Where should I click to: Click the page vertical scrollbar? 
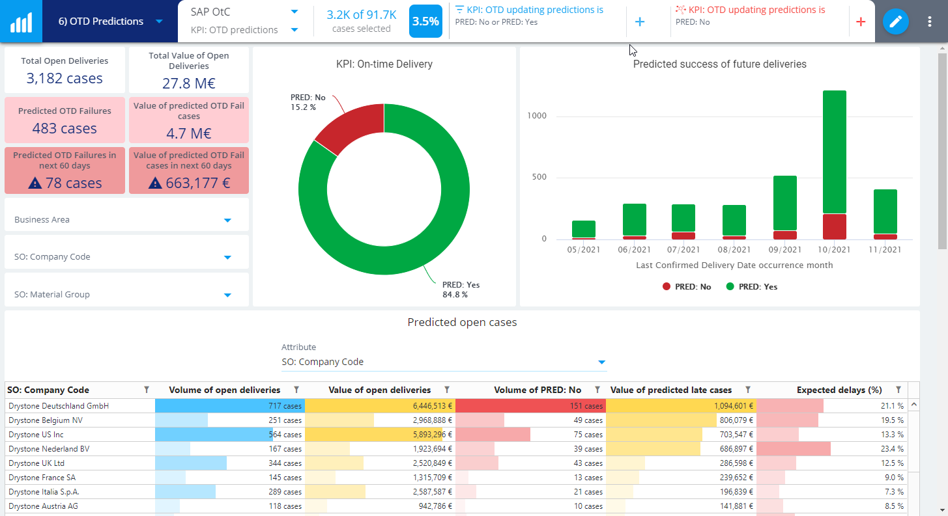tap(942, 151)
